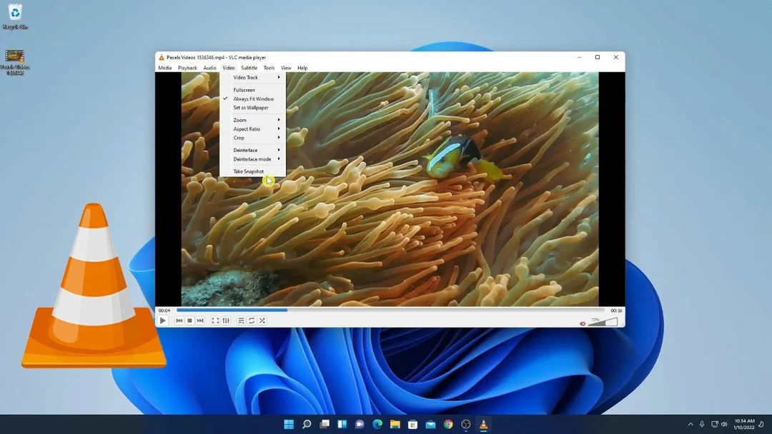Open the Mail app from taskbar
Viewport: 772px width, 434px height.
(431, 424)
